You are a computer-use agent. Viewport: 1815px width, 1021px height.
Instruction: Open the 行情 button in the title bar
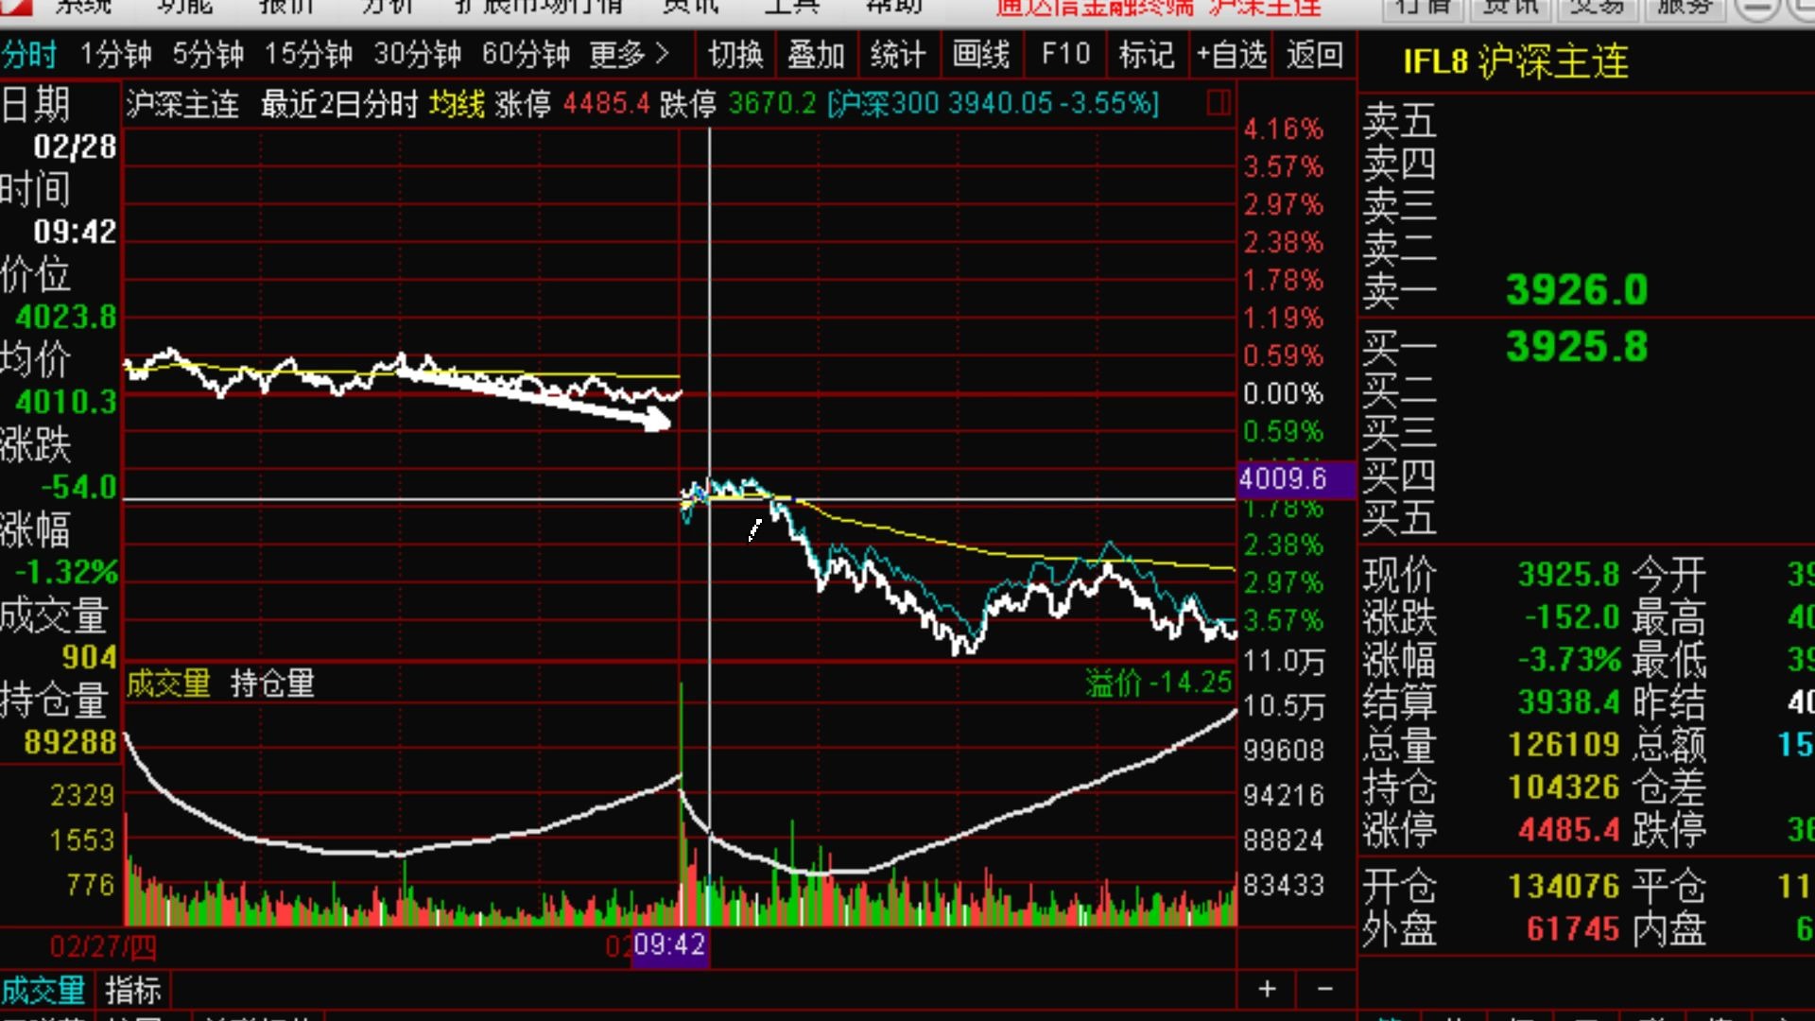pyautogui.click(x=1423, y=8)
